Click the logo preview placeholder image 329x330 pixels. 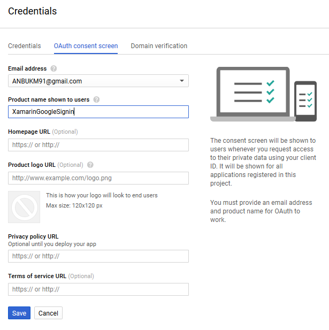tap(24, 206)
